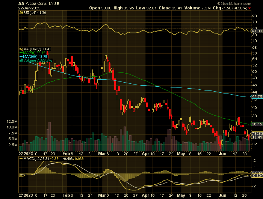Click the MACD(12,26,9) legend label
Image resolution: width=263 pixels, height=199 pixels.
(36, 158)
